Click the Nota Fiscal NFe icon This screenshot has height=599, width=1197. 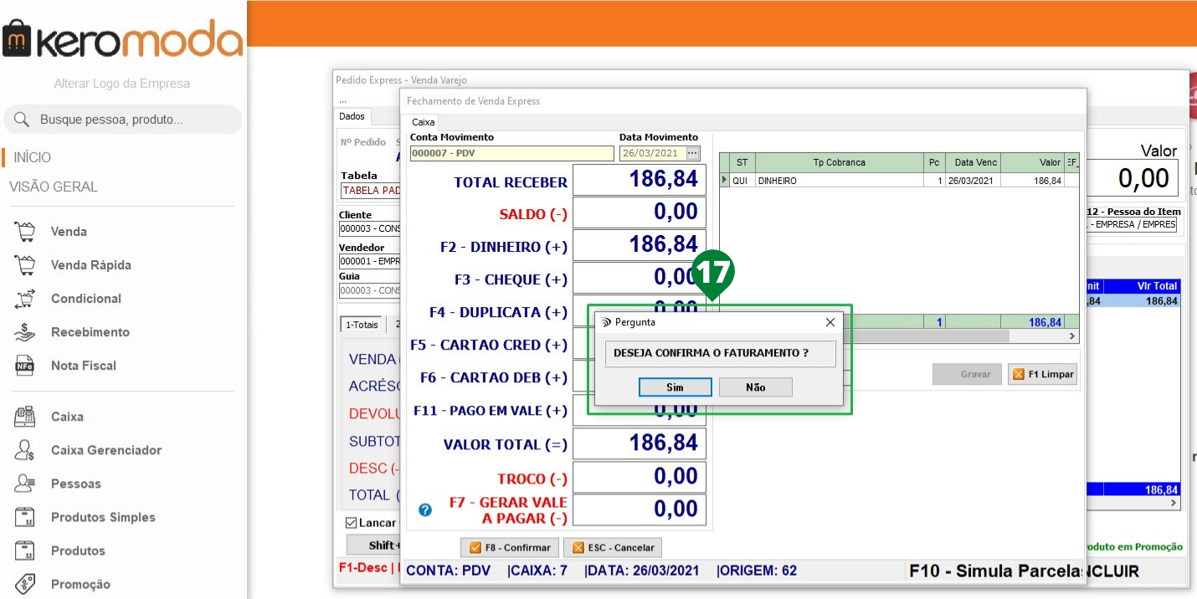[x=24, y=366]
